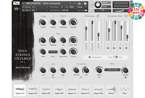145x98 pixels.
Task: Click the G microphone fader
Action: point(127,36)
